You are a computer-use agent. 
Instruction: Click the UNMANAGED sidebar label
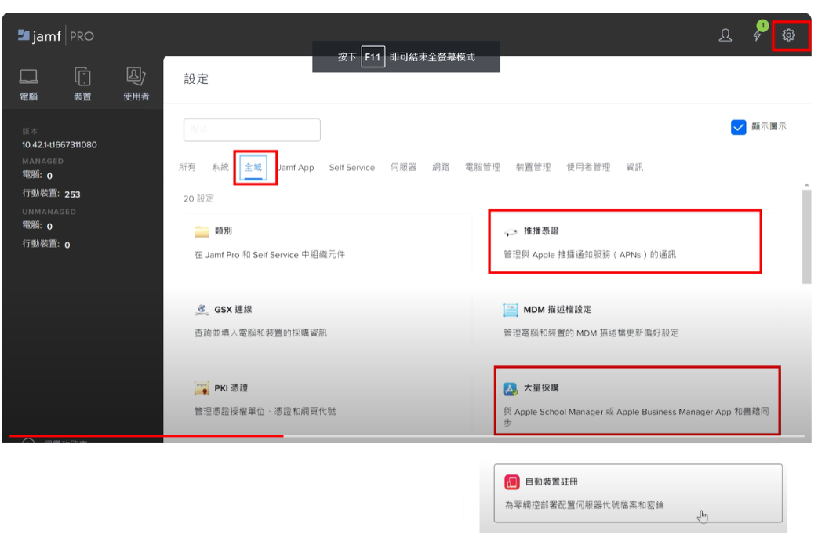49,212
